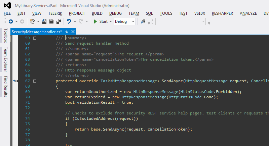Click the Redo arrow icon
The width and height of the screenshot is (269, 146).
(81, 21)
